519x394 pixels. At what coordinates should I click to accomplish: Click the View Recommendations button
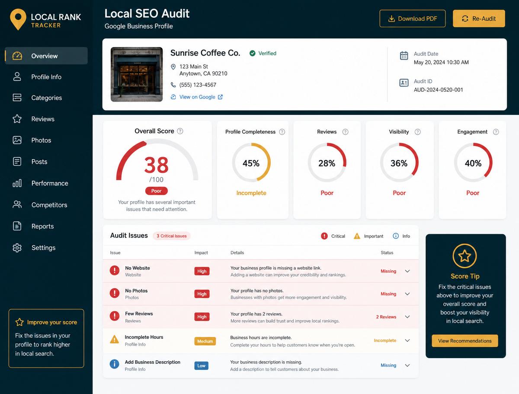pos(465,341)
